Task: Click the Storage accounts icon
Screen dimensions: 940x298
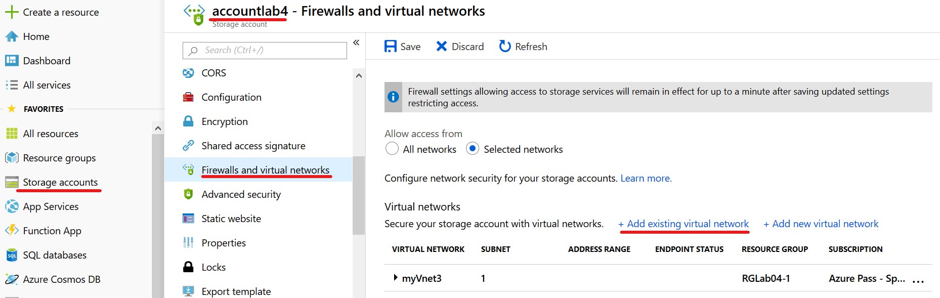Action: pos(12,182)
